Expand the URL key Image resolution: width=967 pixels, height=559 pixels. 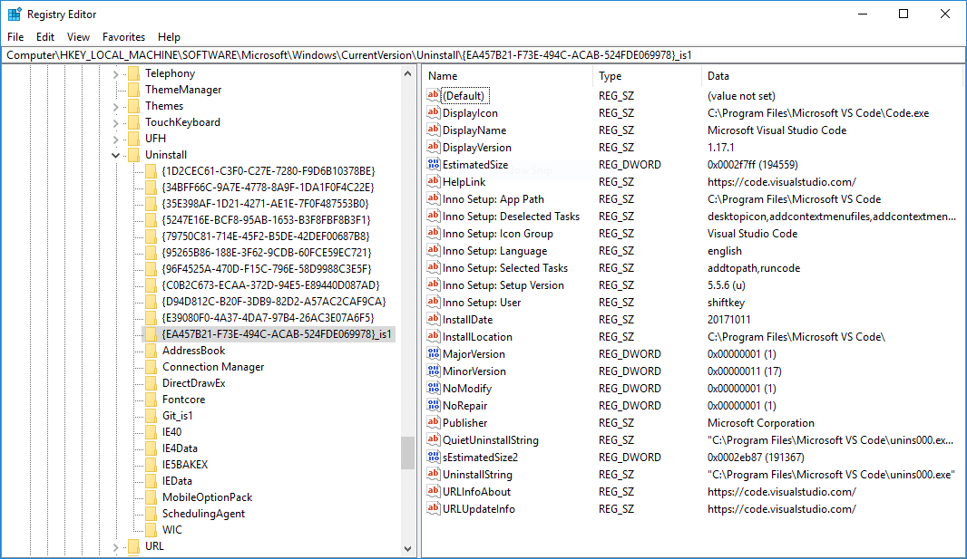click(116, 546)
